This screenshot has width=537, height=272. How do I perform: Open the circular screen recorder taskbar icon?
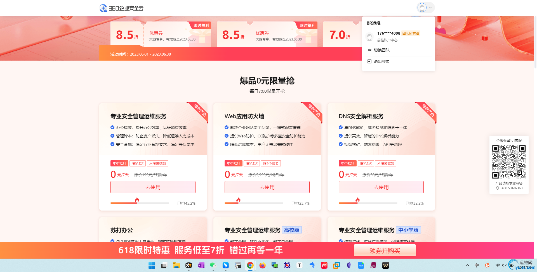pos(287,265)
